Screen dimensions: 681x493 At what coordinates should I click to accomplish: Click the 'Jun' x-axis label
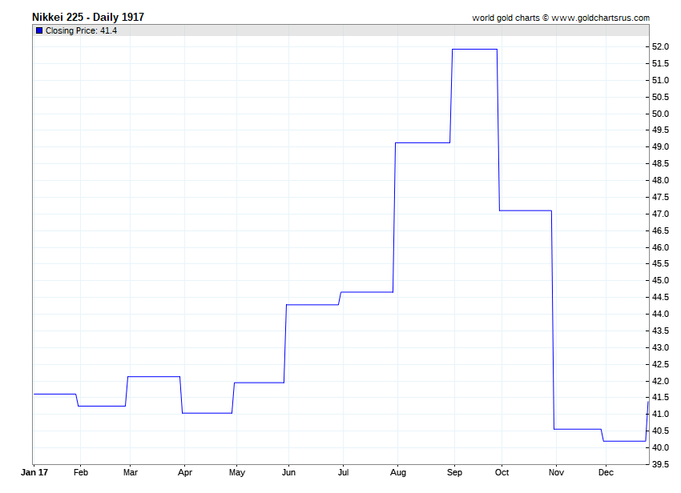[x=288, y=472]
